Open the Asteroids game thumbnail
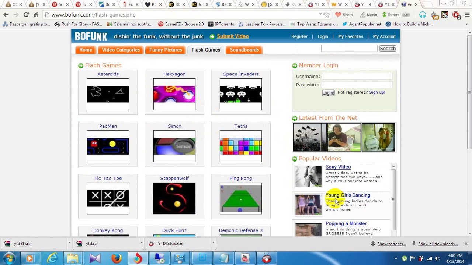Screen dimensions: 472x265 (108, 94)
